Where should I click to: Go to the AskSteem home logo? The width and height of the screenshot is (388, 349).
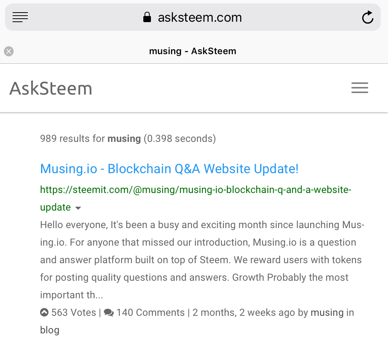[x=51, y=88]
